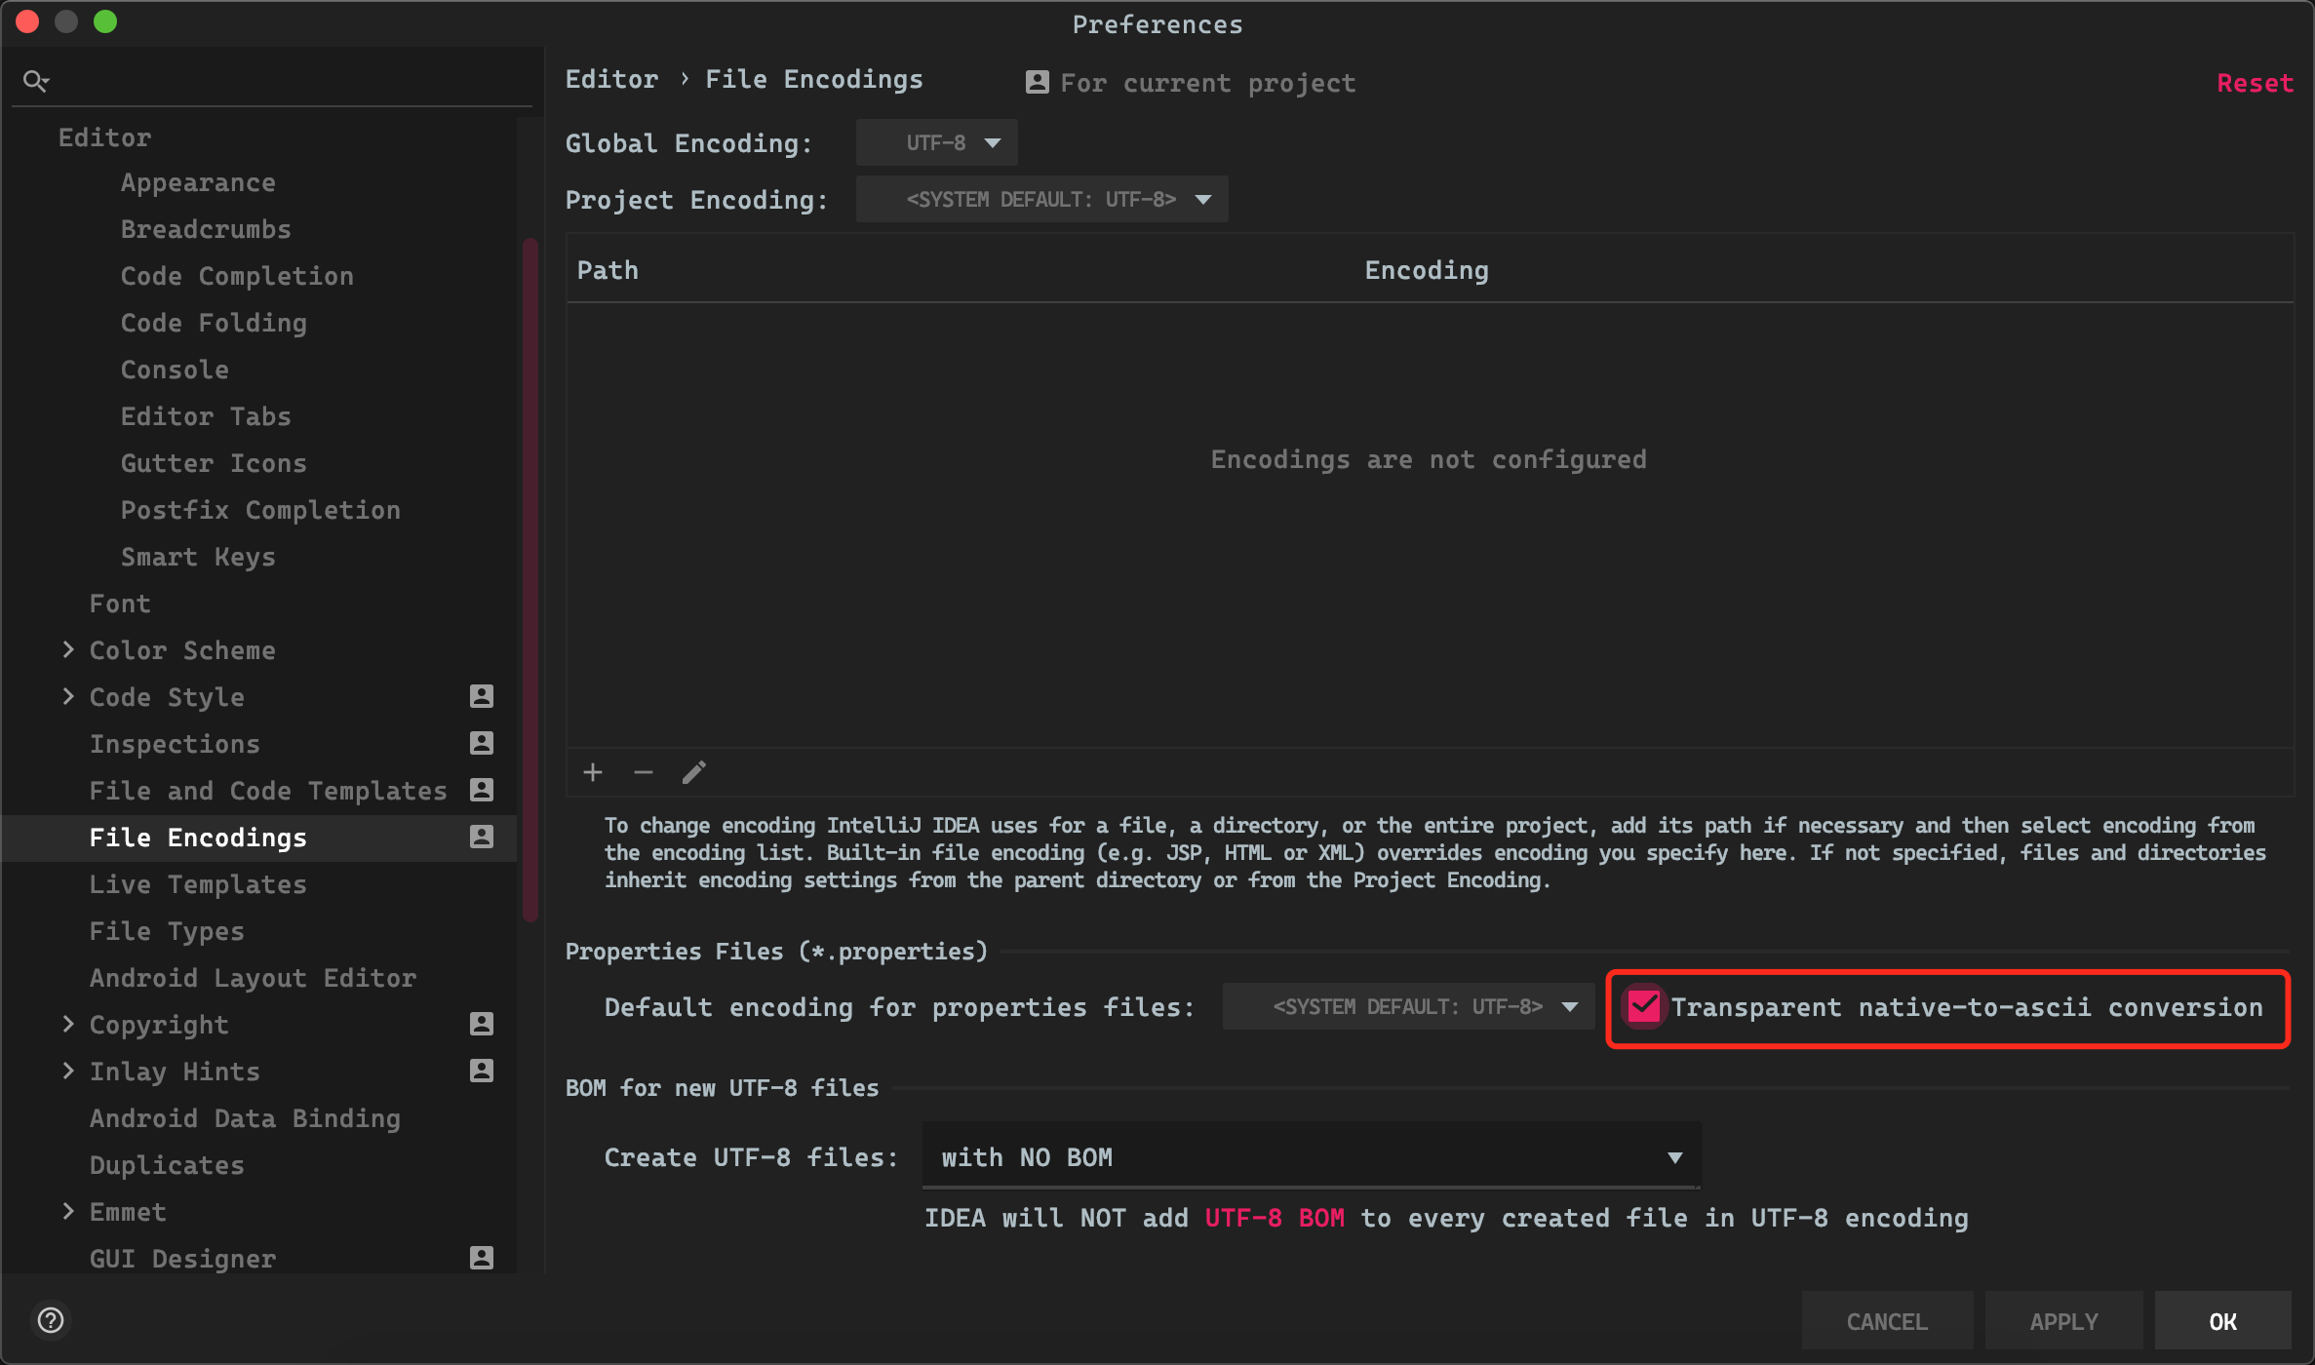Open the Project Encoding dropdown
2315x1365 pixels.
click(x=1041, y=200)
